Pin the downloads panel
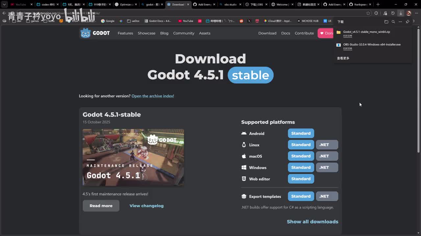The width and height of the screenshot is (421, 236). pos(408,22)
